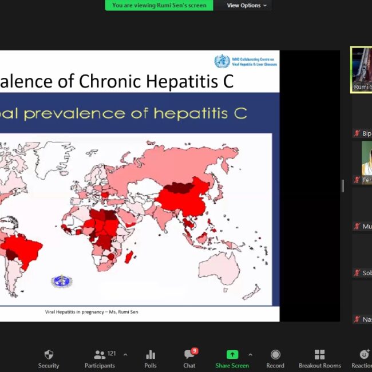372x372 pixels.
Task: Click the green Share Screen icon
Action: [232, 355]
